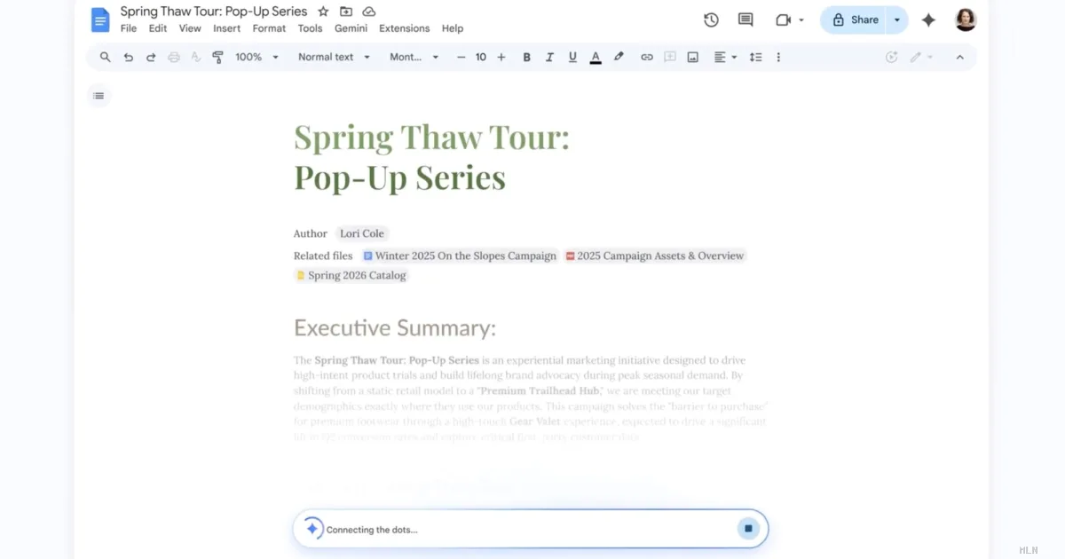Show document outline icon
1065x559 pixels.
pyautogui.click(x=99, y=96)
